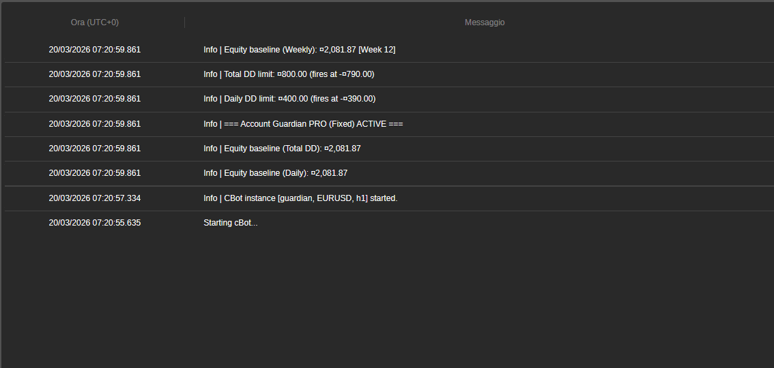Click the Messaggio column header

(x=485, y=22)
